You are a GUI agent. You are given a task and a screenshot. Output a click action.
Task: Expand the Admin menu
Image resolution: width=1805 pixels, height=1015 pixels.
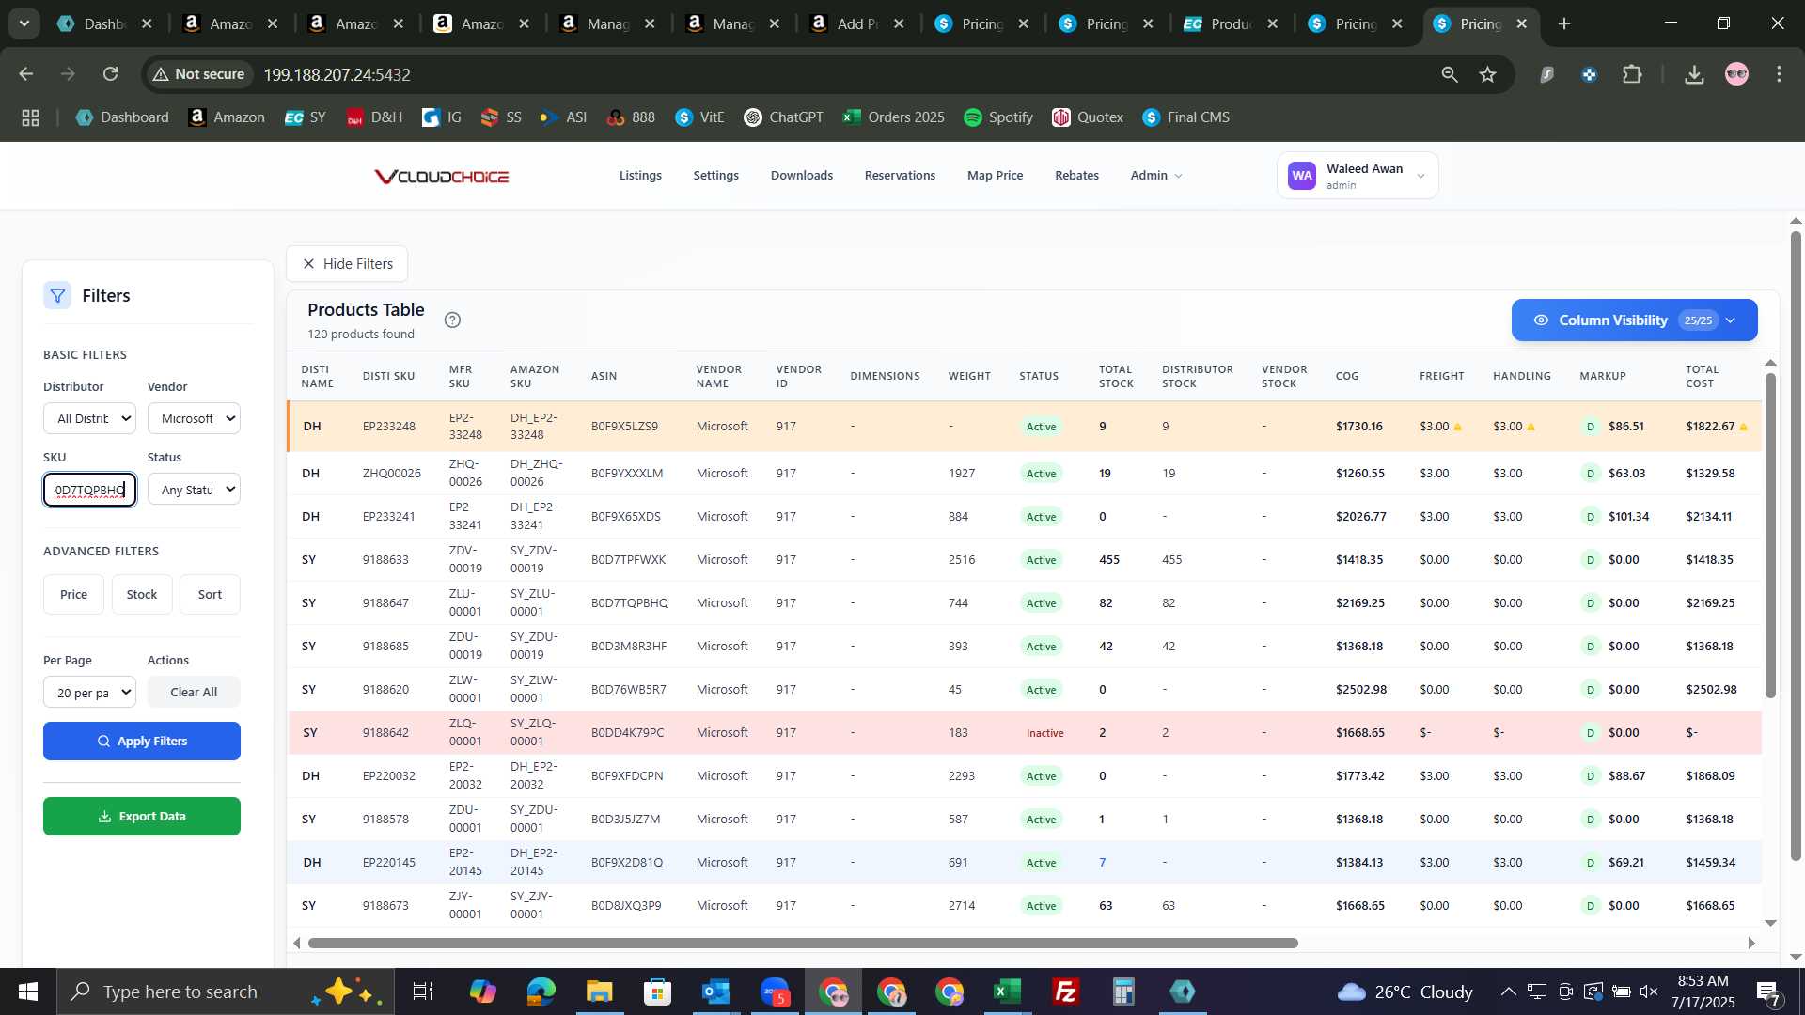click(x=1156, y=176)
